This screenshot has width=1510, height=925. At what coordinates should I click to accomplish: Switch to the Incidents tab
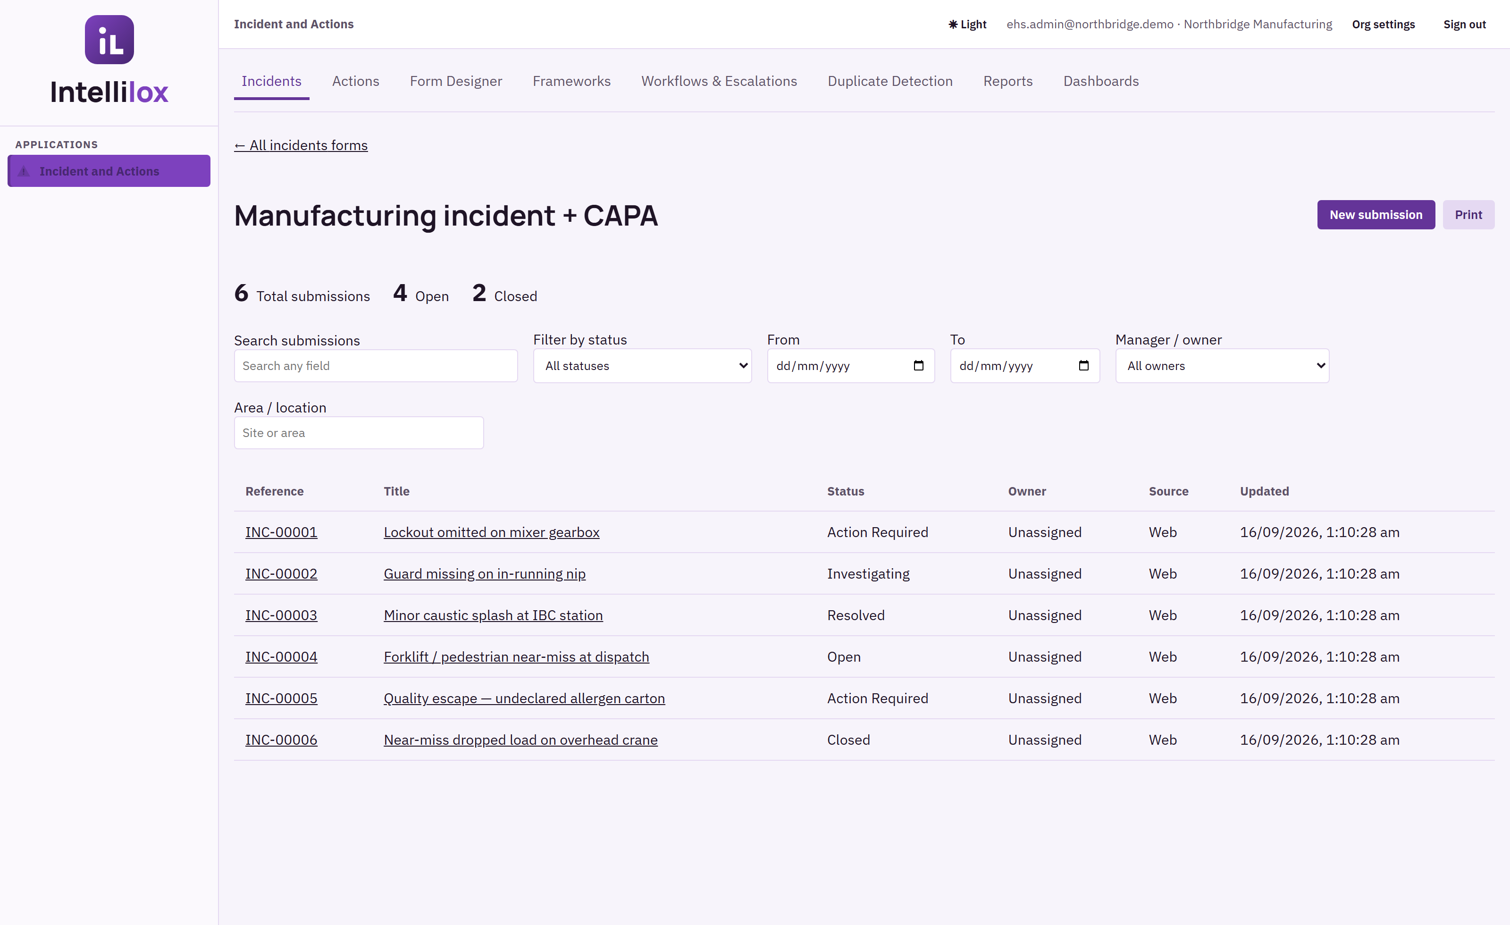271,82
